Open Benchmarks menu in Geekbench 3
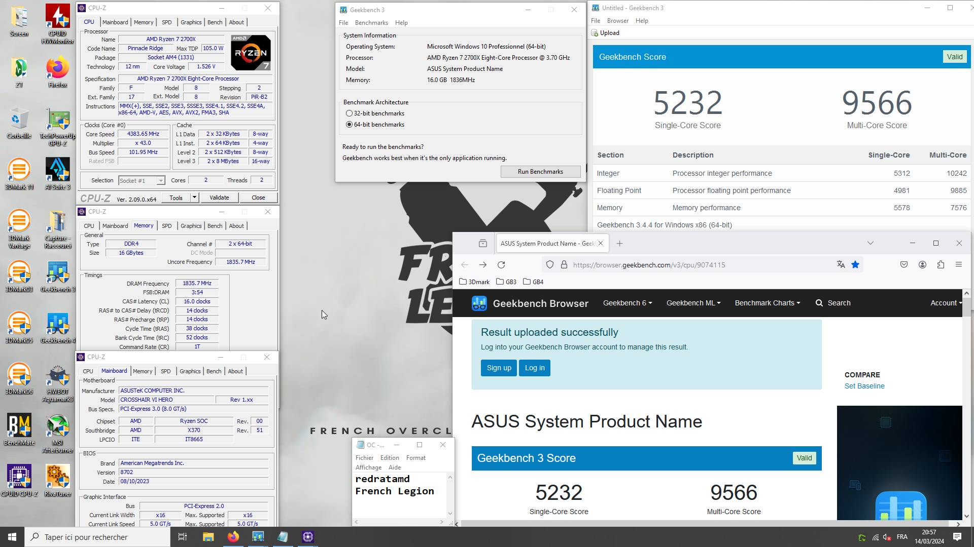This screenshot has height=547, width=974. pyautogui.click(x=371, y=23)
